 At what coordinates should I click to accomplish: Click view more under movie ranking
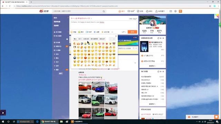pyautogui.click(x=152, y=66)
